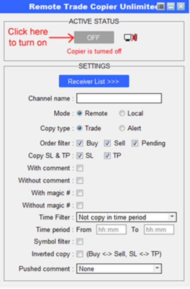Open the Time Filter dropdown
This screenshot has width=190, height=289.
[126, 217]
